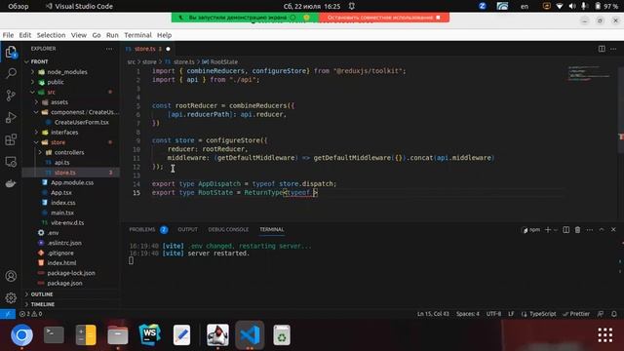Open the Run menu

(112, 35)
